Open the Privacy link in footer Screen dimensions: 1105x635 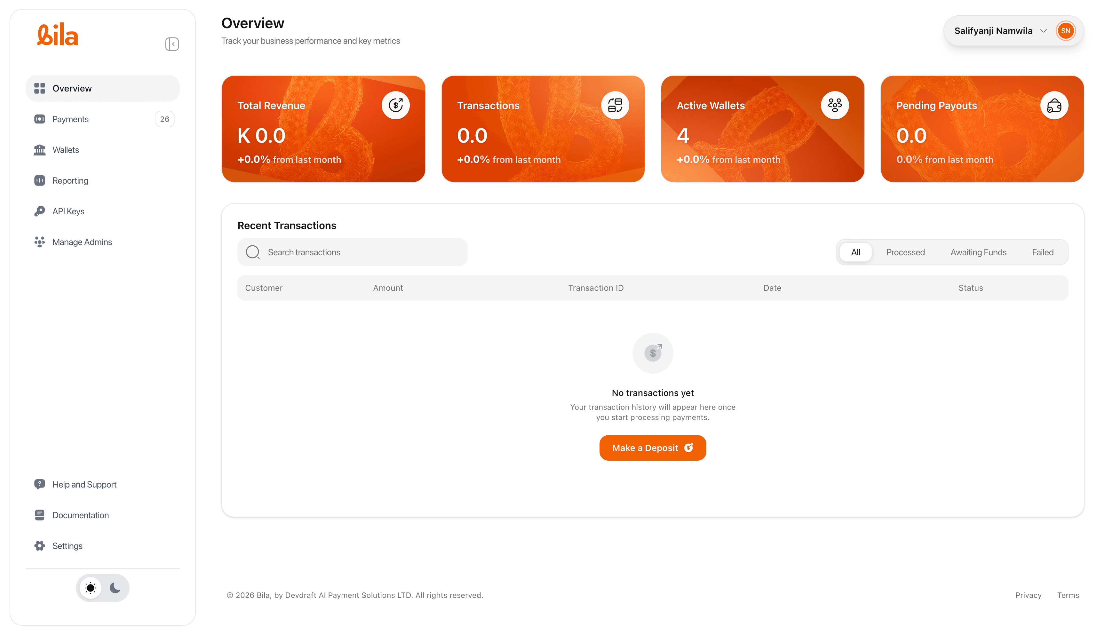pos(1028,595)
